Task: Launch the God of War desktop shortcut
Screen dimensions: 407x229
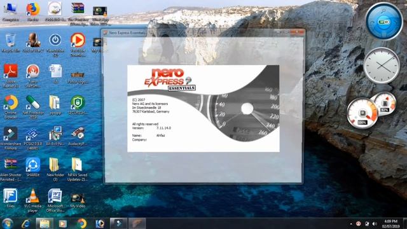Action: coord(33,43)
